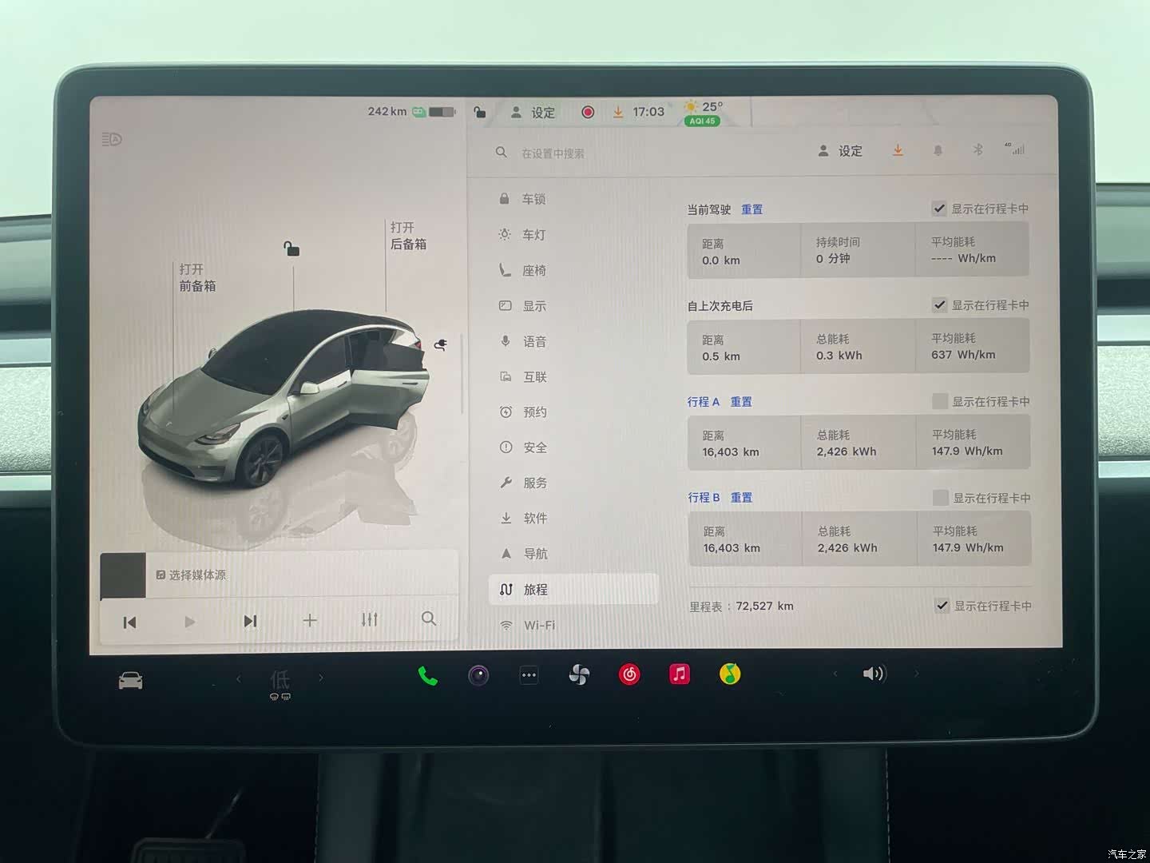Tap 打开前备箱 to open frunk
Screen dimensions: 1150x863
coord(197,277)
